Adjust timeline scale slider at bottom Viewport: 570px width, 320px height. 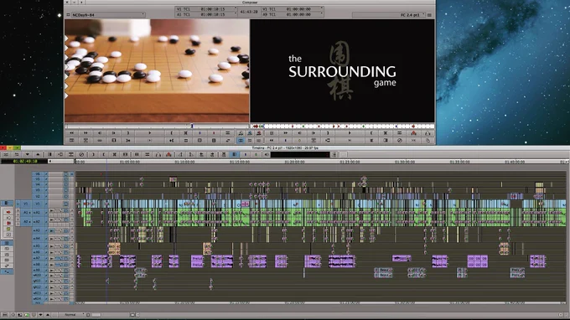96,314
